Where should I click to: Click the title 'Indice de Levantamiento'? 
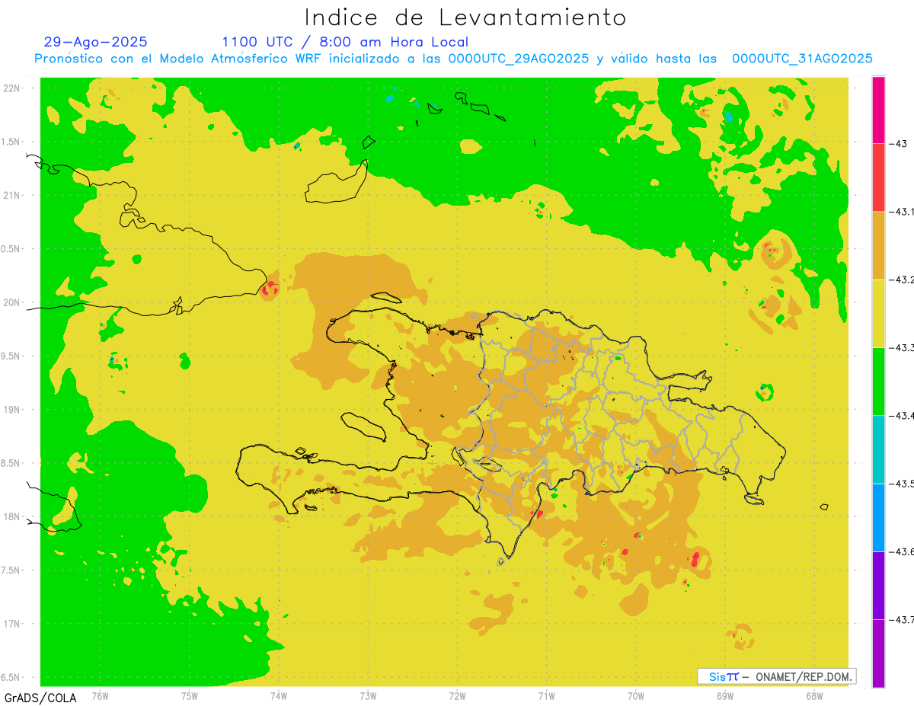click(x=465, y=17)
